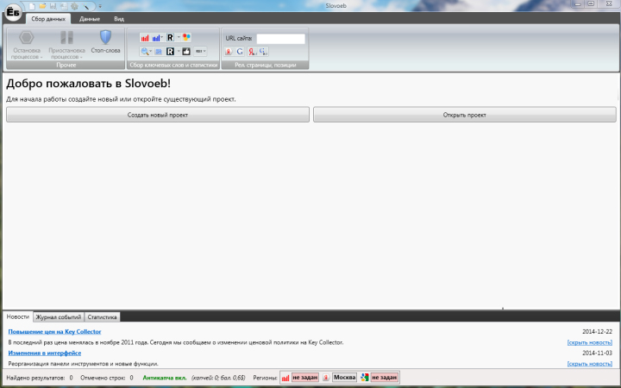Screen dimensions: 621x388
Task: Click the upper R Rambler icon
Action: pyautogui.click(x=170, y=38)
